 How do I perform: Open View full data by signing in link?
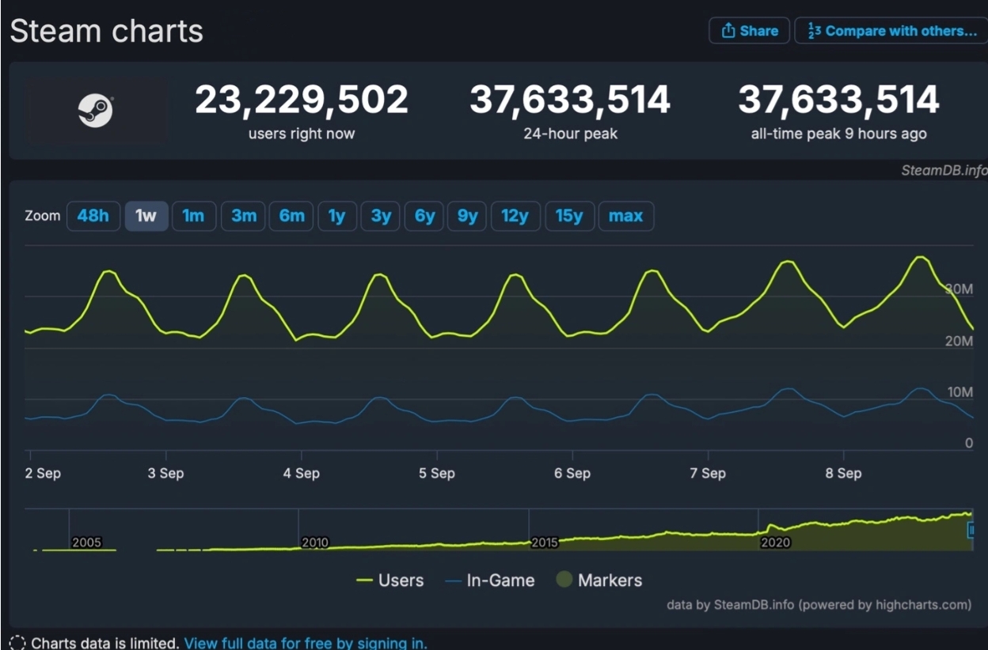pyautogui.click(x=306, y=643)
